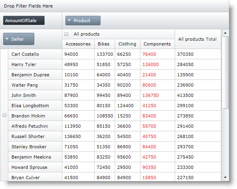Select the Carl Costello row header
Image resolution: width=237 pixels, height=189 pixels.
(35, 54)
